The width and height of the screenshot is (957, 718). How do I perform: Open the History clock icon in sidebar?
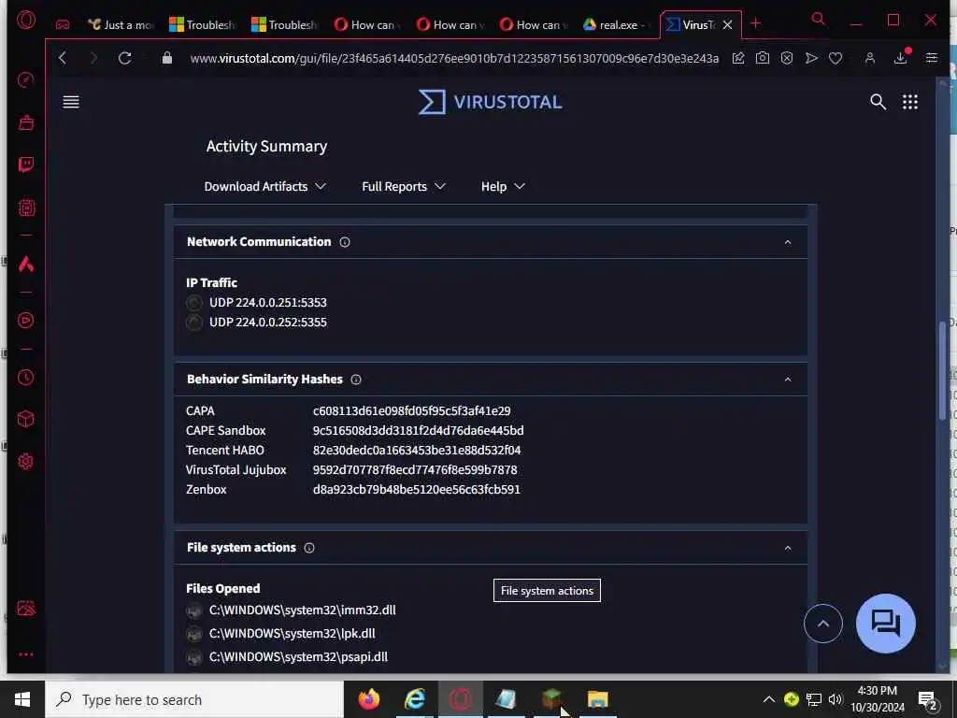(26, 378)
